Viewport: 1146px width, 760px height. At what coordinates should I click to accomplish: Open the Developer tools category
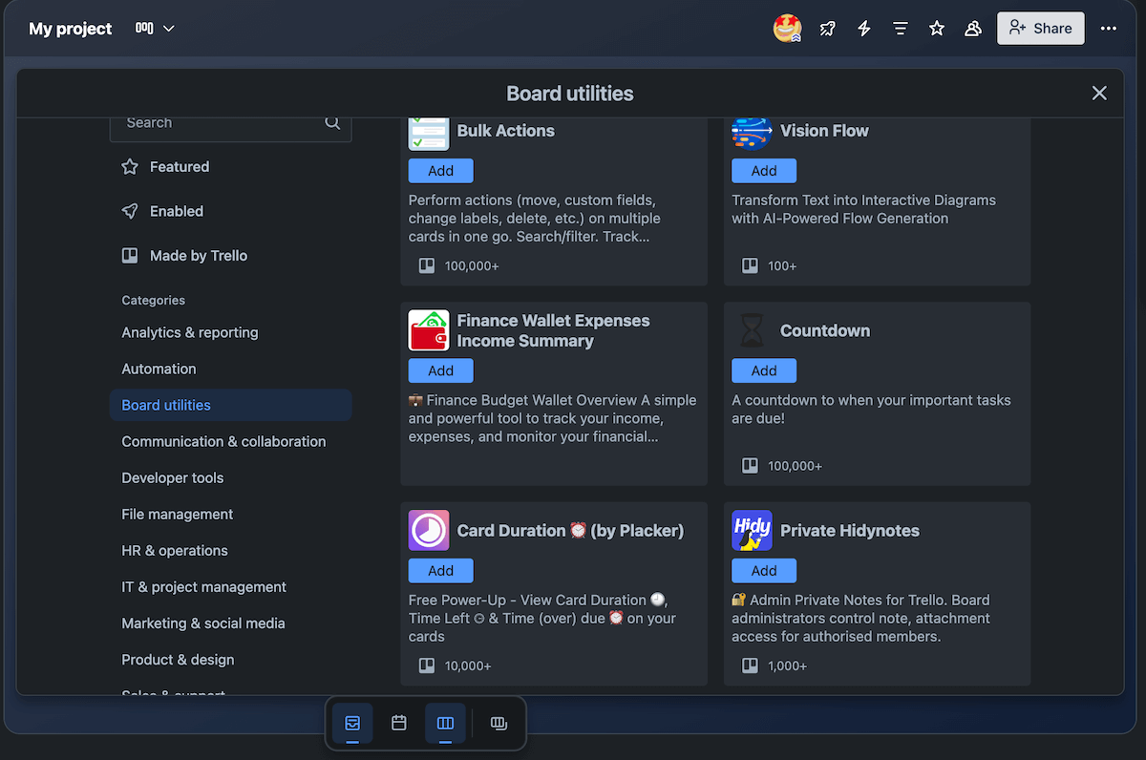[x=172, y=477]
